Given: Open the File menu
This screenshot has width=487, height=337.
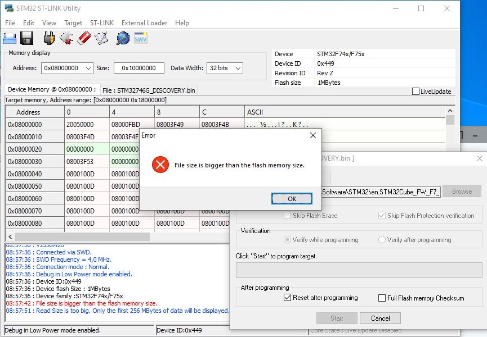Looking at the screenshot, I should 10,23.
